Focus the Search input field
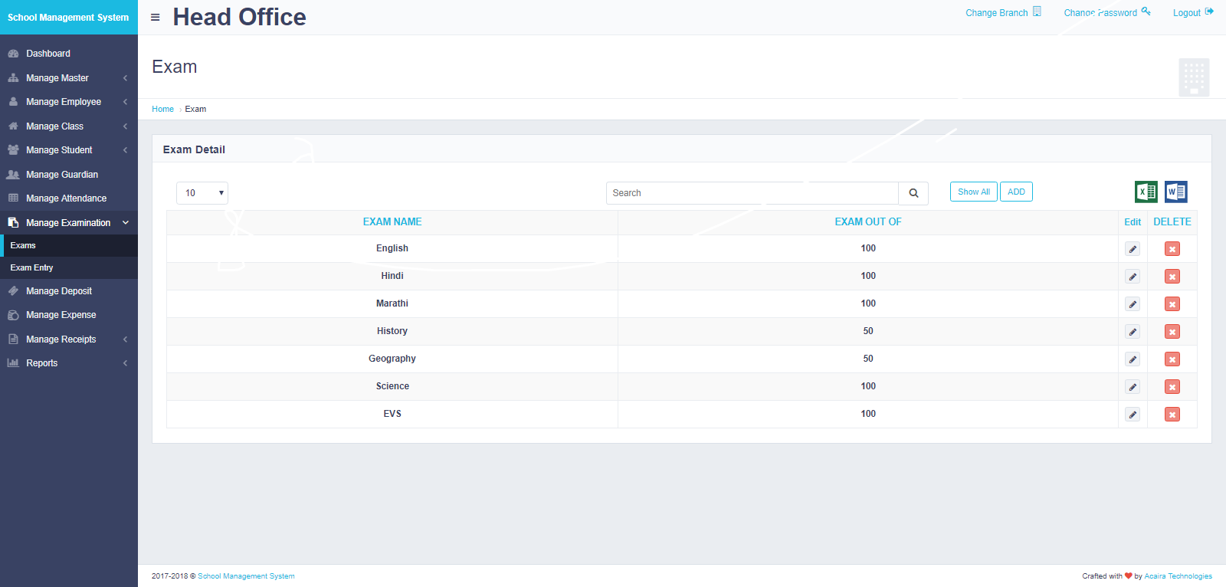The image size is (1226, 587). (x=752, y=193)
